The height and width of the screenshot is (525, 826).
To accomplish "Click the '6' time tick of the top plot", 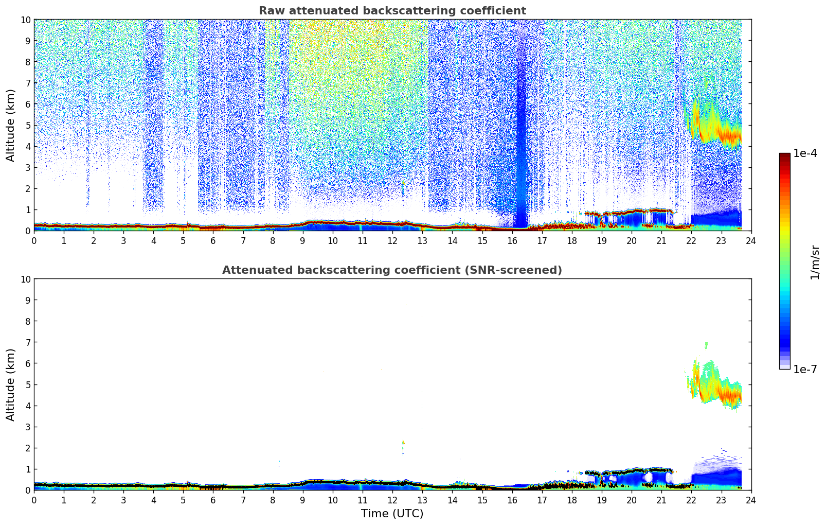I will point(213,240).
